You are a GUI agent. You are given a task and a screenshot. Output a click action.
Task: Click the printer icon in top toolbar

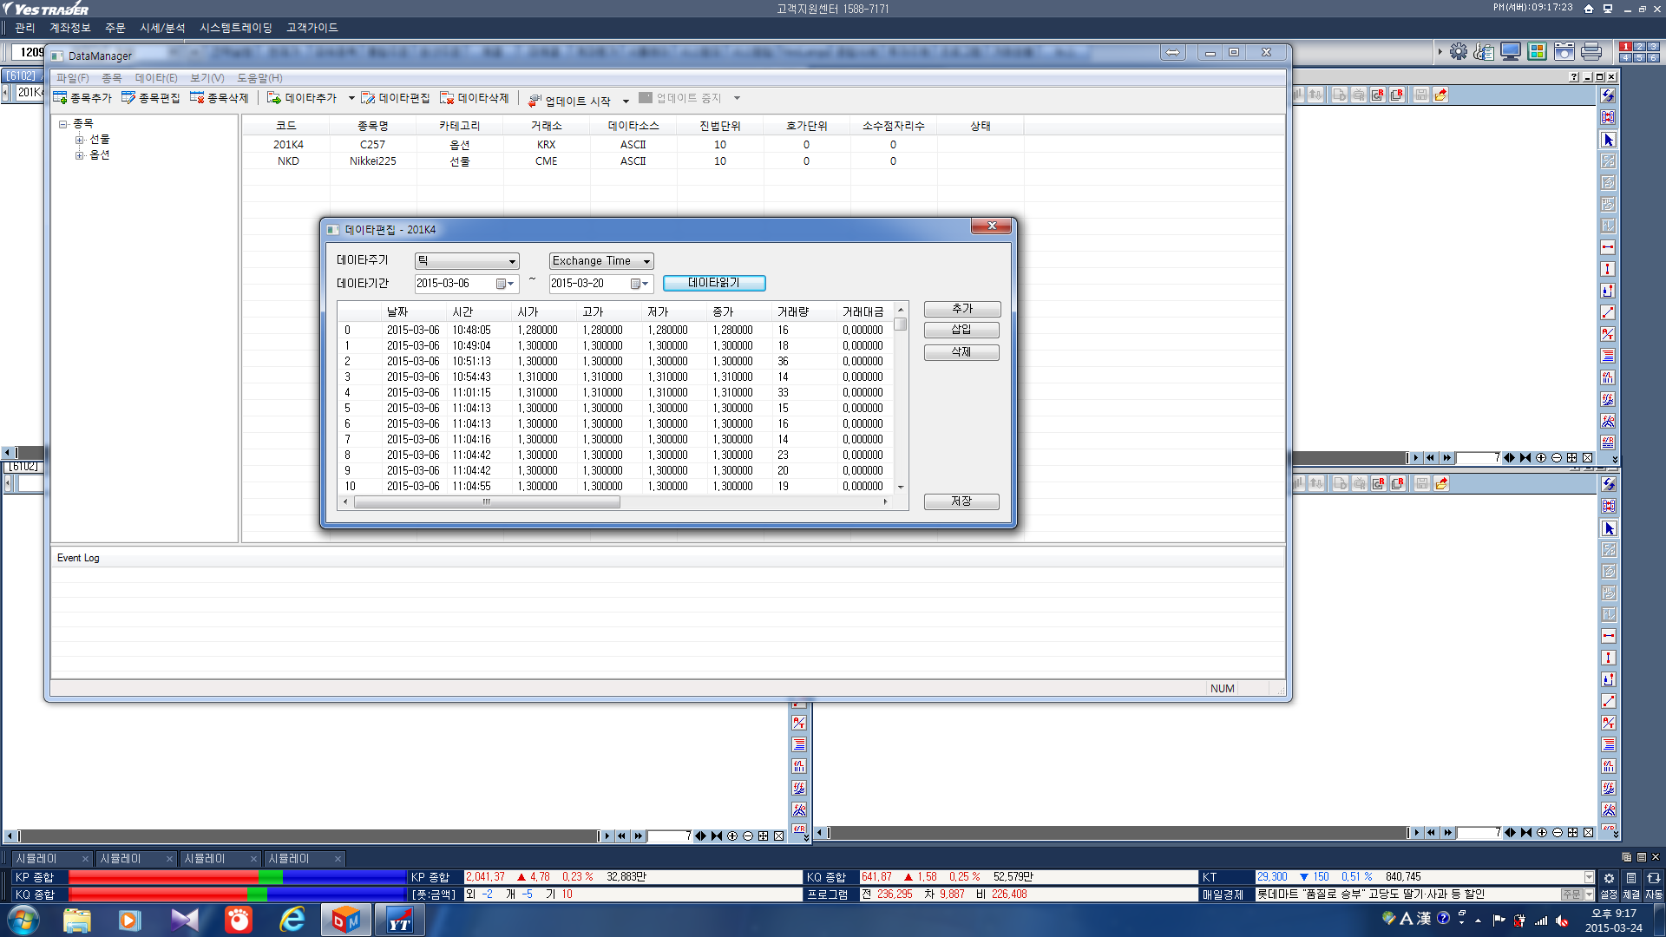(x=1591, y=52)
